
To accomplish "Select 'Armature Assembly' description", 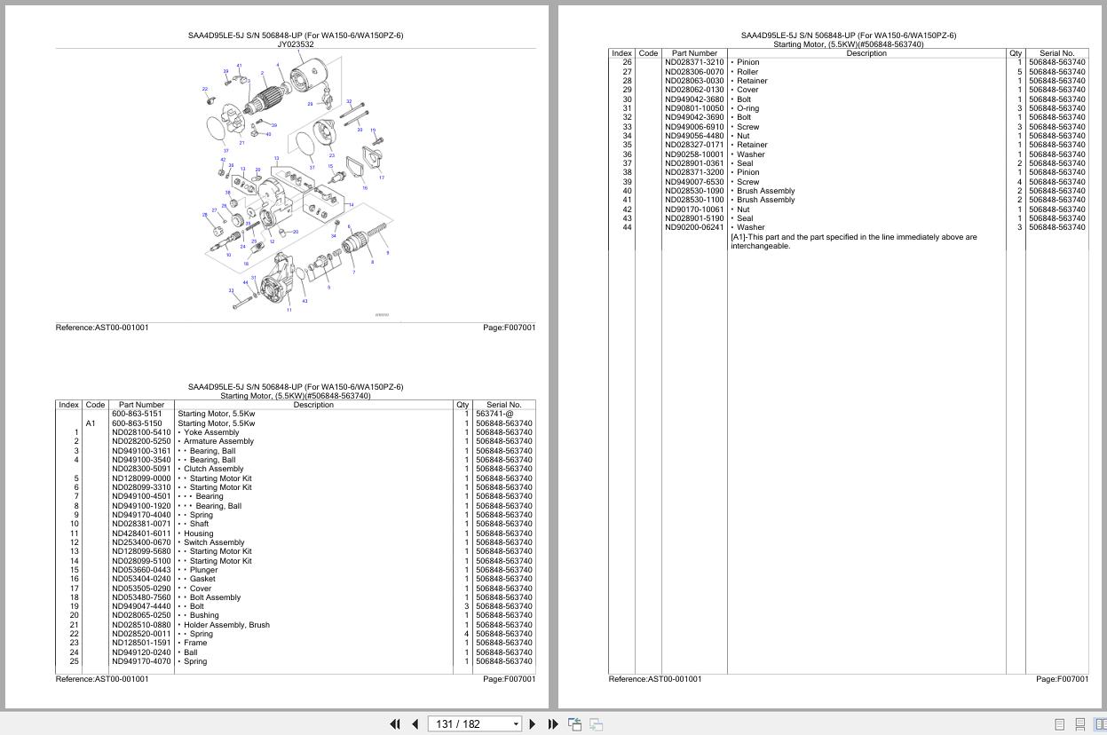I will [x=218, y=441].
